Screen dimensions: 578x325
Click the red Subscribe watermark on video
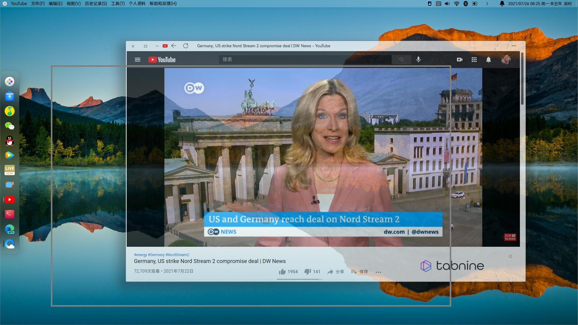pyautogui.click(x=510, y=237)
